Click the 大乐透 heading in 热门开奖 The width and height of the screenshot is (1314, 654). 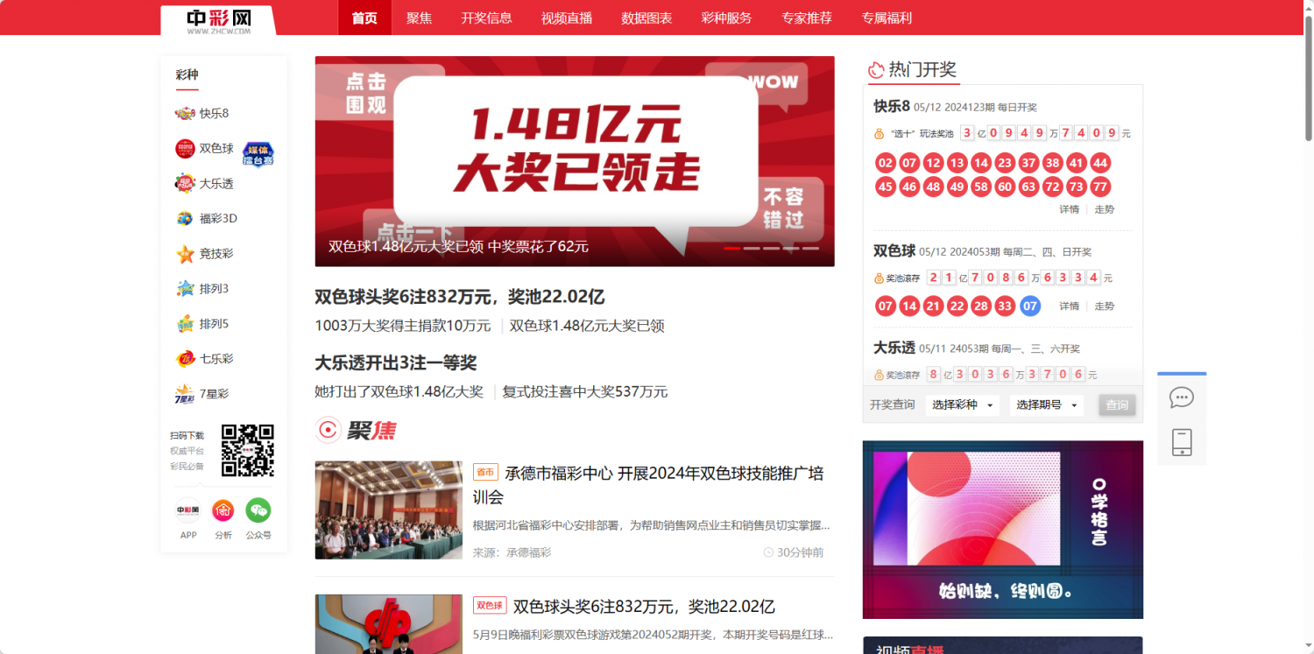(x=894, y=348)
